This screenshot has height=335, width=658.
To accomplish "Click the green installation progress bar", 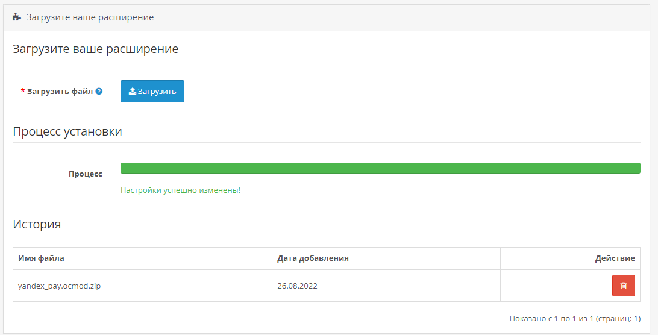I will pos(380,168).
